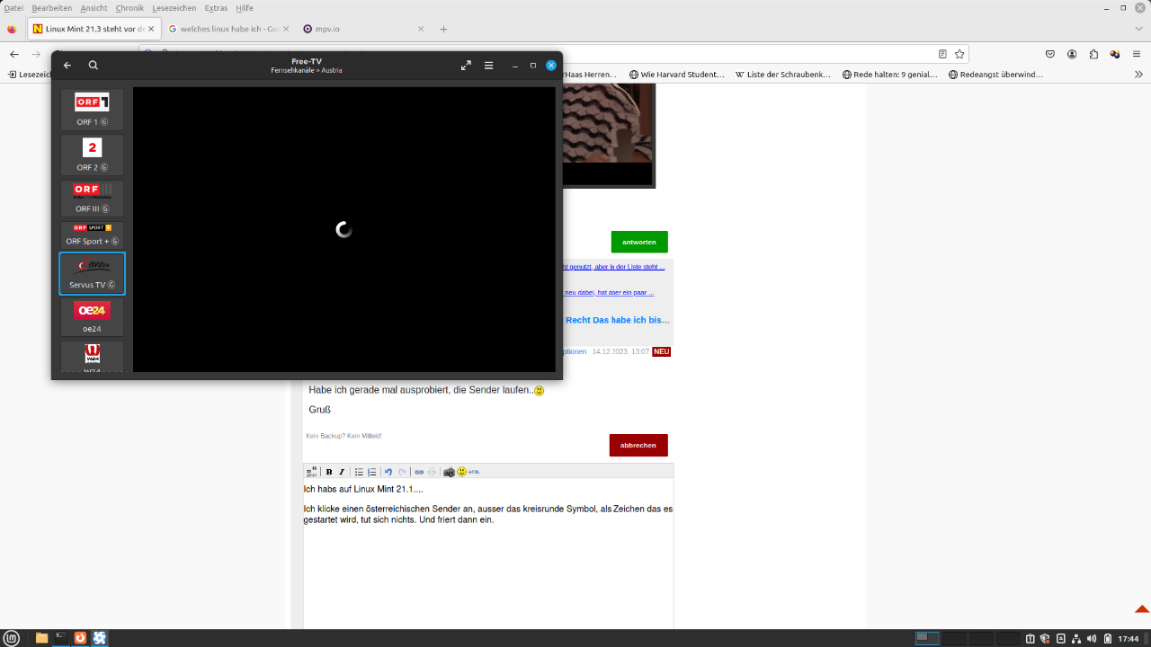The image size is (1151, 647).
Task: Open the Lesezeichen menu
Action: 174,8
